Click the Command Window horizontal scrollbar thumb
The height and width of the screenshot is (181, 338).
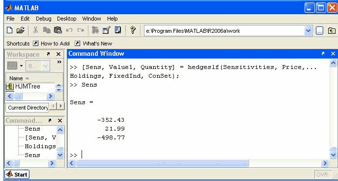(x=162, y=163)
